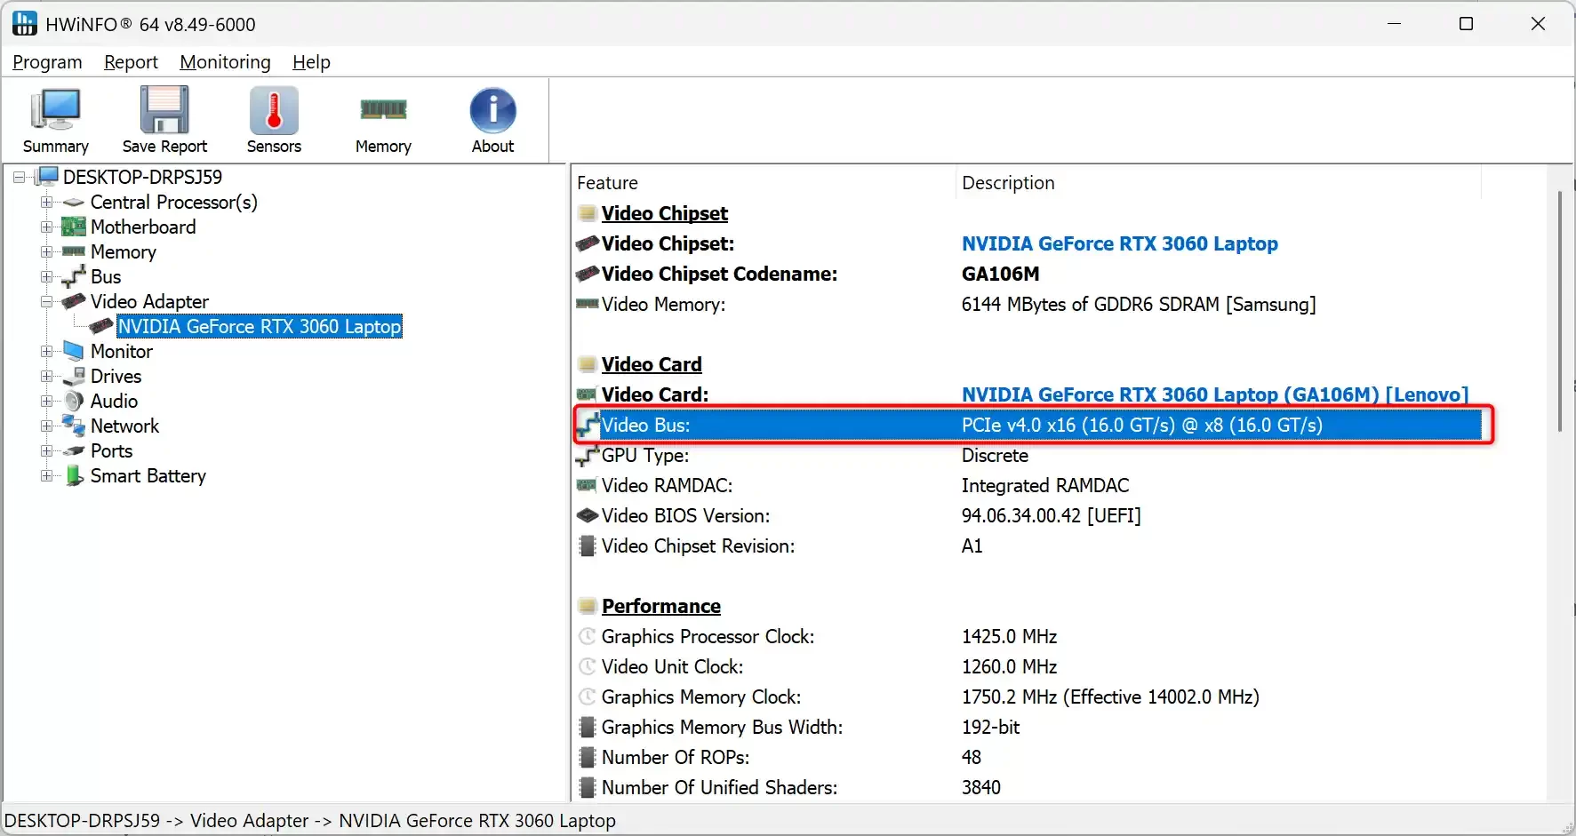Open the Memory toolbar icon
The height and width of the screenshot is (836, 1576).
click(383, 109)
